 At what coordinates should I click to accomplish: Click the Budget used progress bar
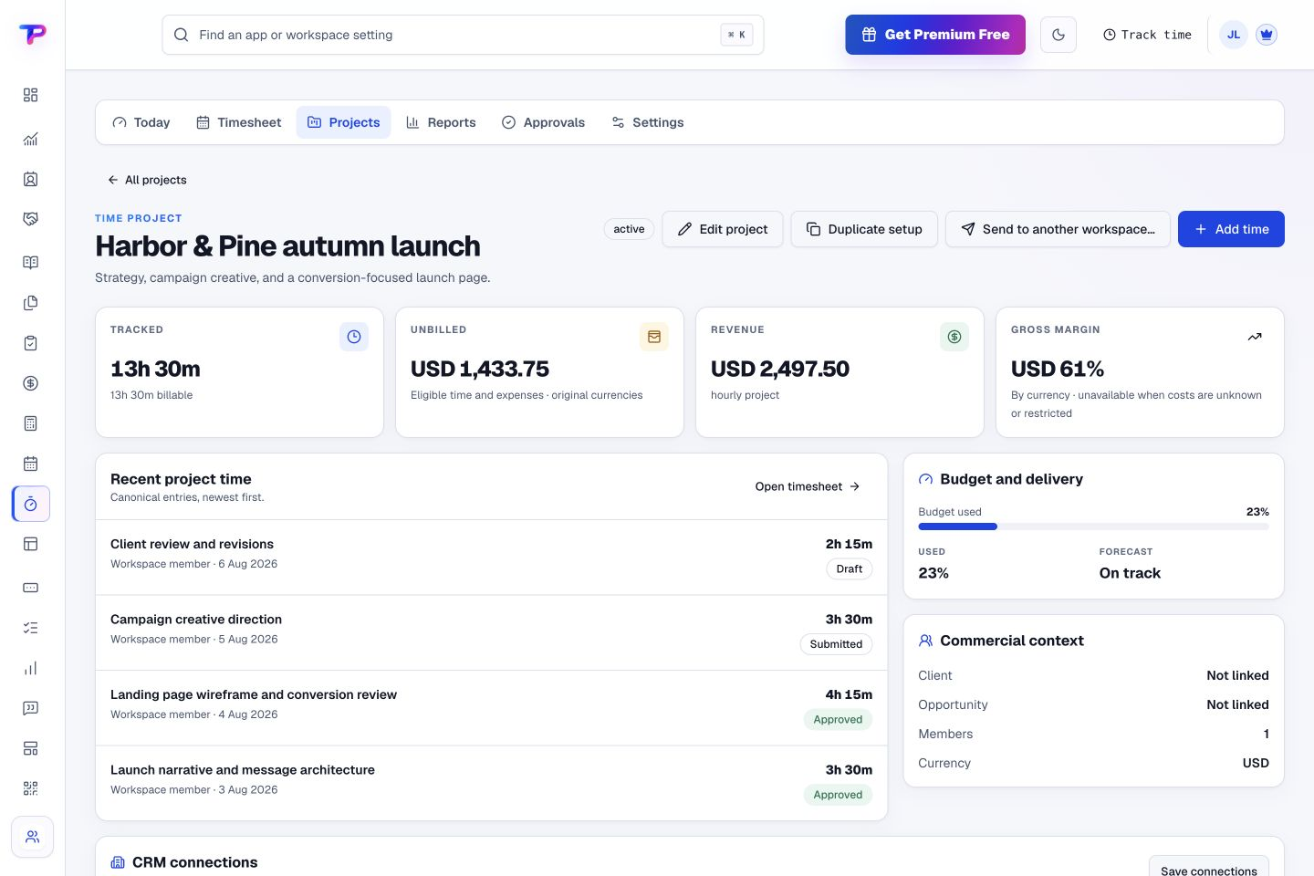pos(1093,527)
